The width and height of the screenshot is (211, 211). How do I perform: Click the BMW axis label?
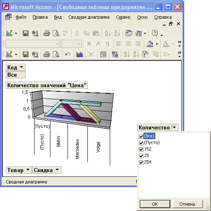click(x=59, y=141)
